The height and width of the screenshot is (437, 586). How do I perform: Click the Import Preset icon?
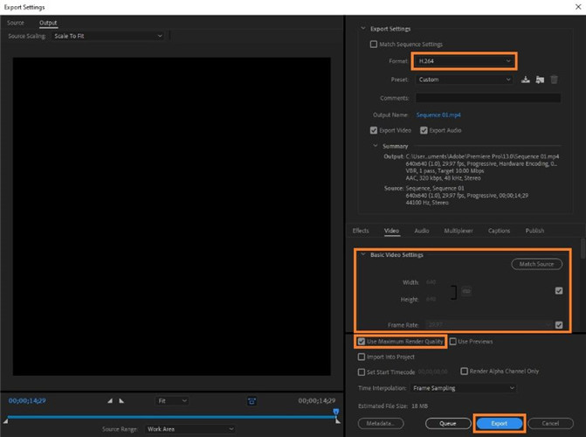click(540, 80)
